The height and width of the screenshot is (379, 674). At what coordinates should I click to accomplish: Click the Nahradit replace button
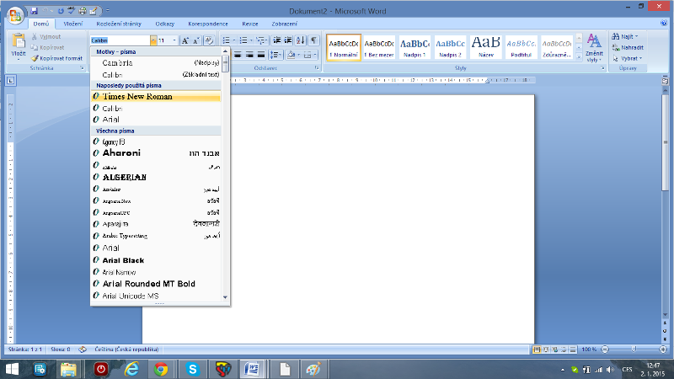628,47
